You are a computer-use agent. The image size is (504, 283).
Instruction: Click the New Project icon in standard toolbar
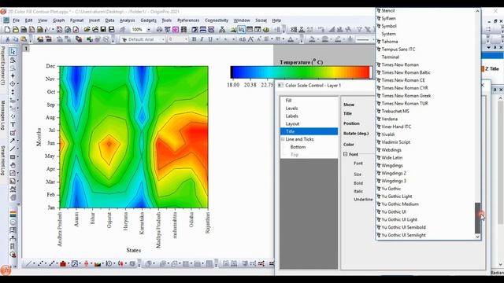[7, 30]
